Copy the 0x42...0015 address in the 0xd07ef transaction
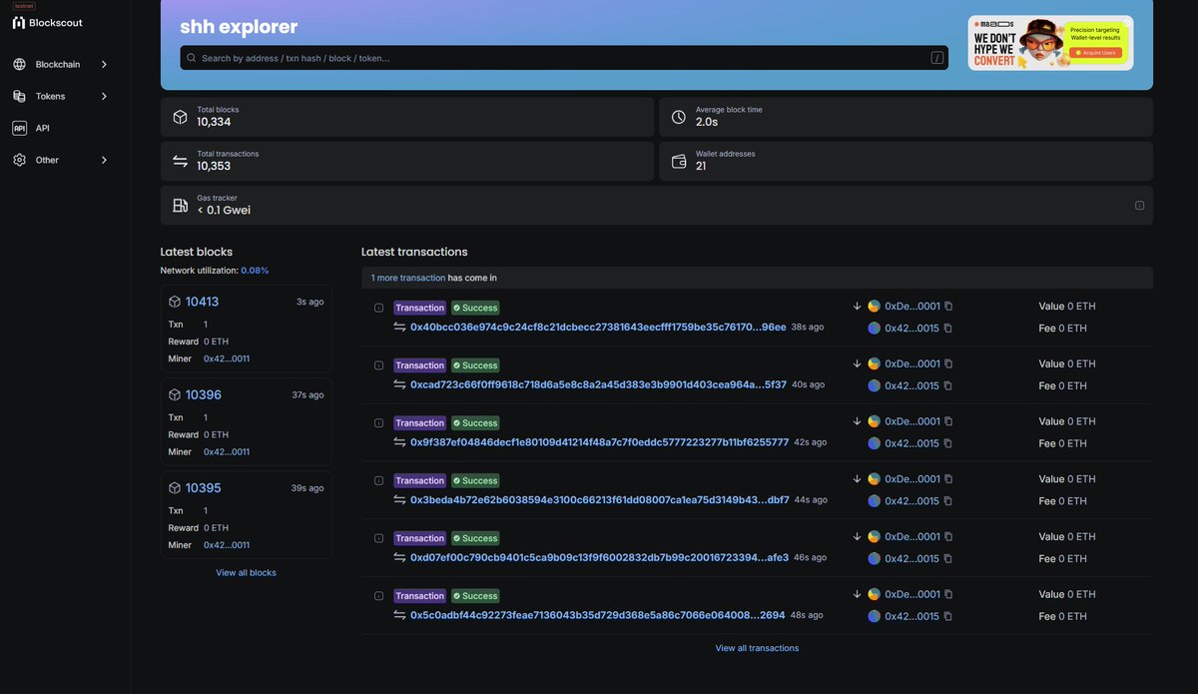Screen dimensions: 1198x694 [948, 559]
